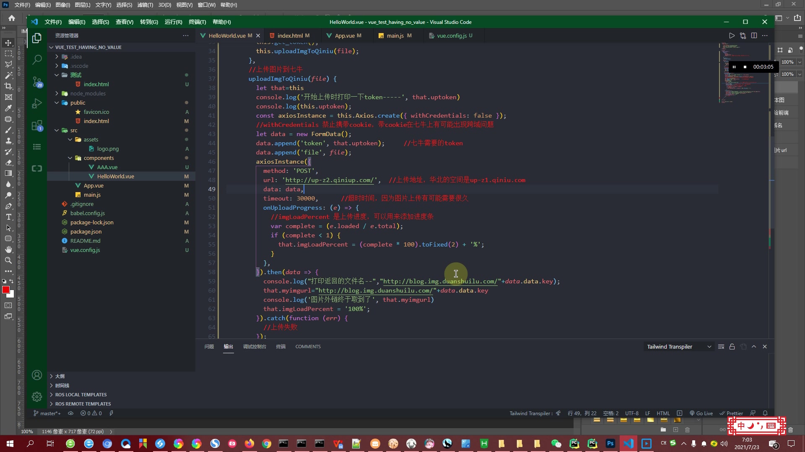Click Photoshop red foreground color swatch
Image resolution: width=805 pixels, height=452 pixels.
tap(5, 290)
